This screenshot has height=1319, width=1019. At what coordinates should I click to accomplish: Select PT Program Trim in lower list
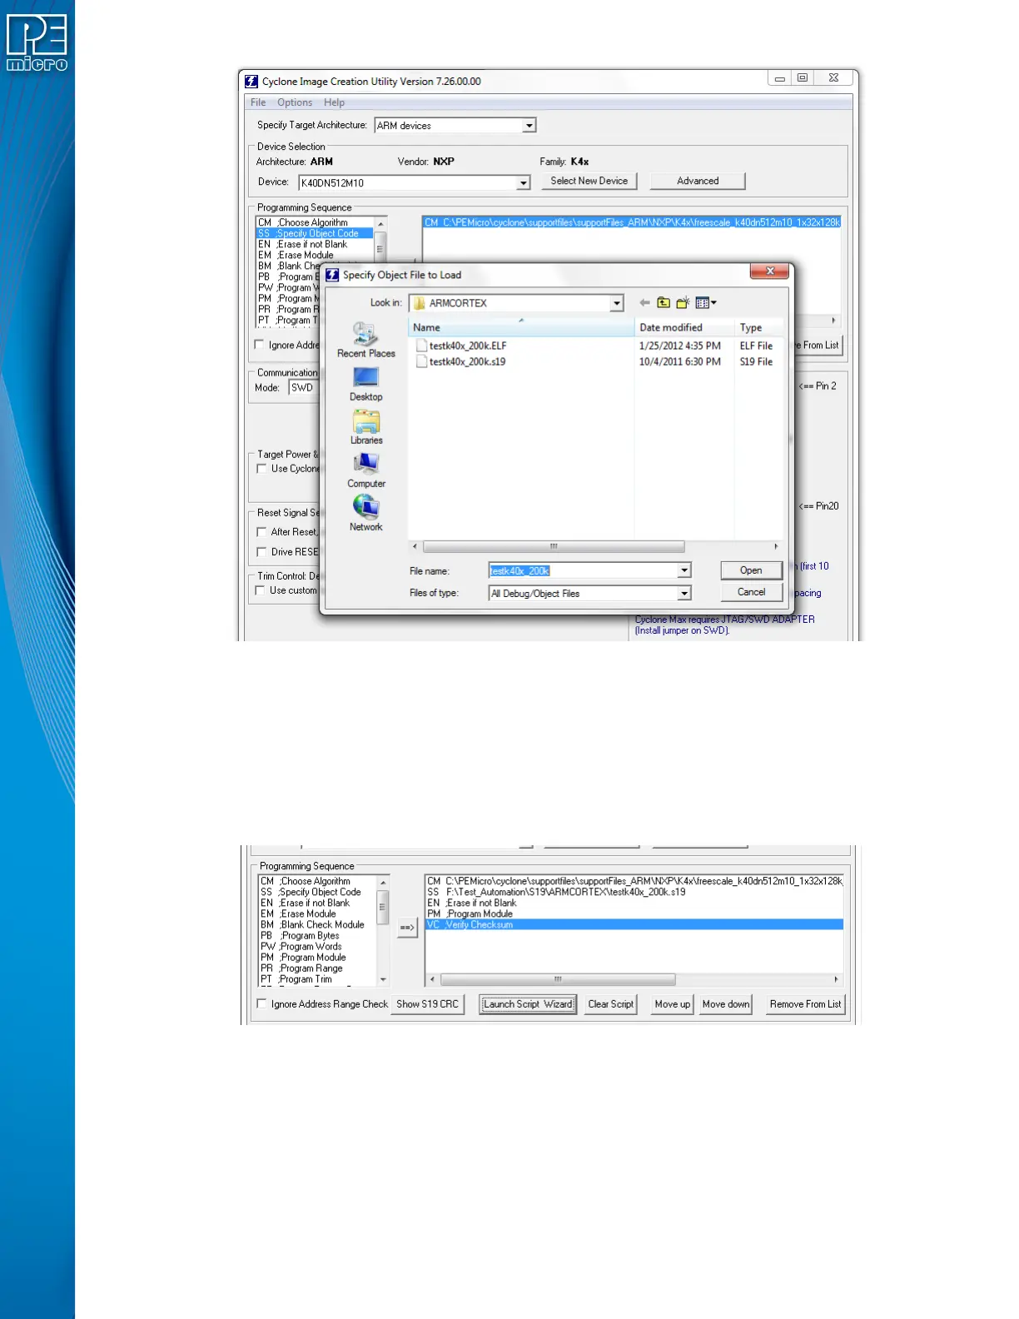[317, 979]
